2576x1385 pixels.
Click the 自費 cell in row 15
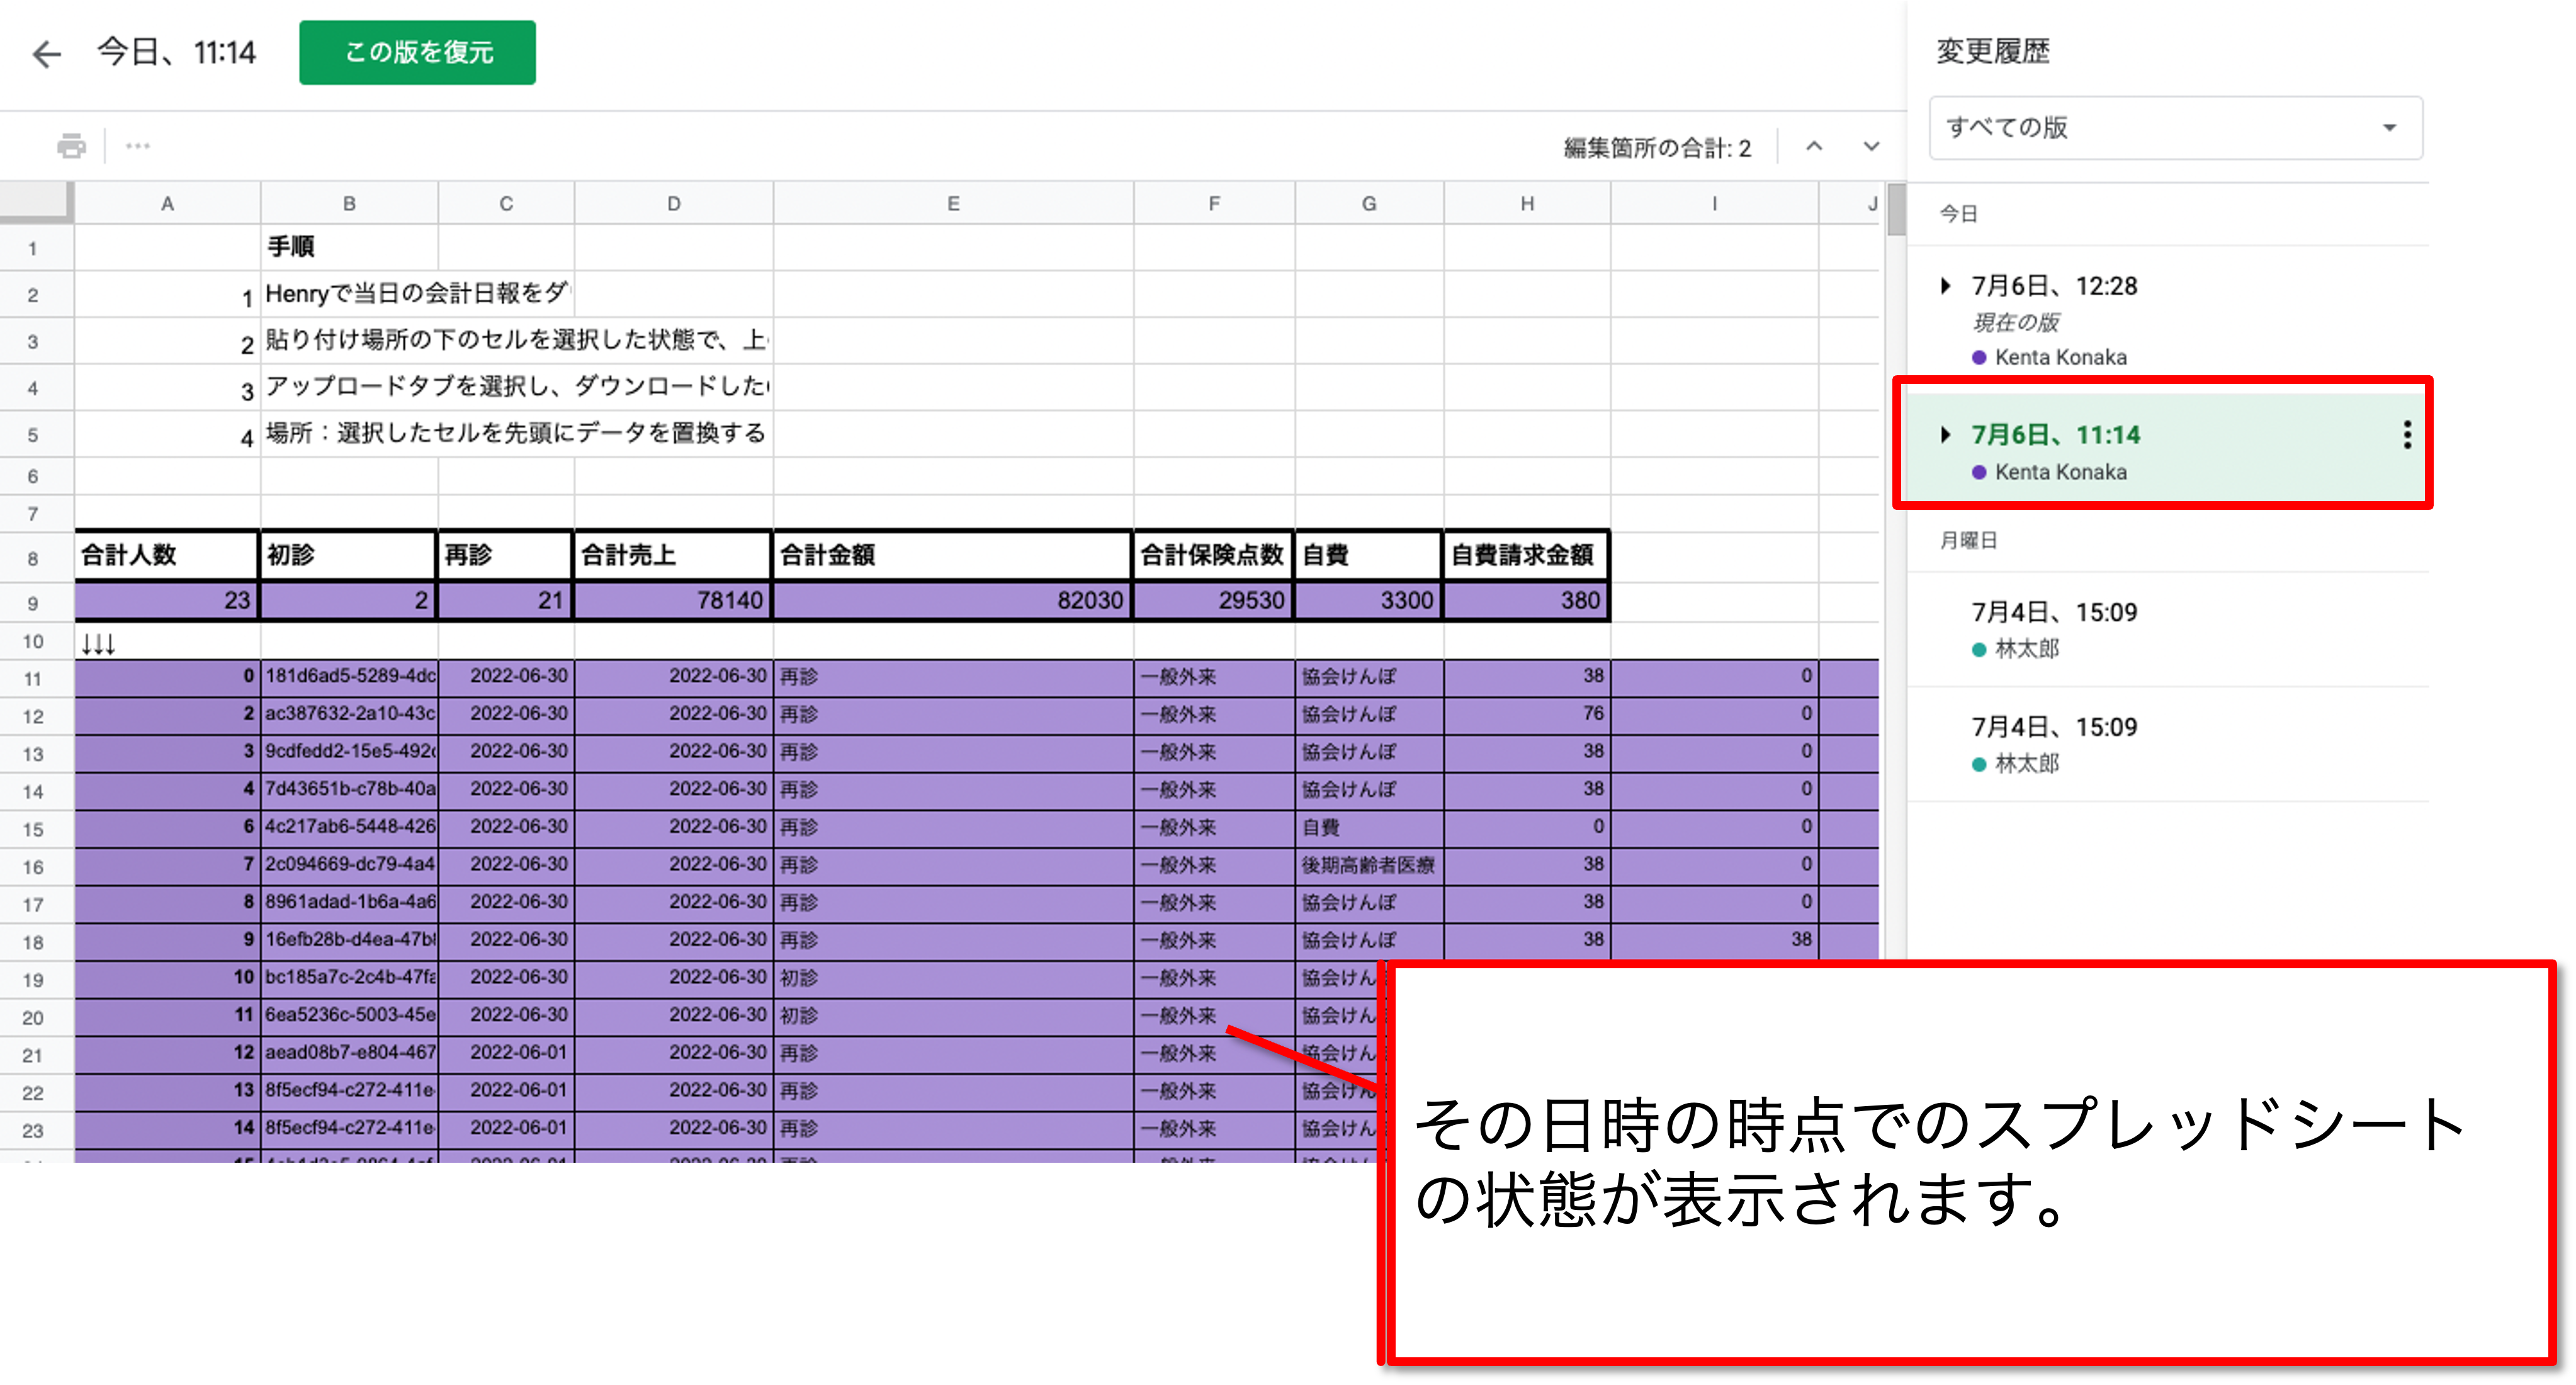[x=1369, y=828]
